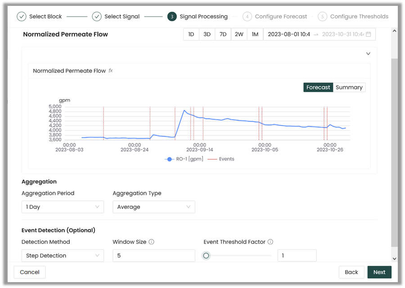Viewport: 405px width, 288px height.
Task: Select the 1M time range tab
Action: (255, 35)
